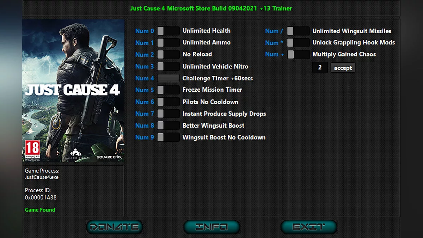
Task: Select the chaos multiplier value field
Action: click(x=320, y=67)
